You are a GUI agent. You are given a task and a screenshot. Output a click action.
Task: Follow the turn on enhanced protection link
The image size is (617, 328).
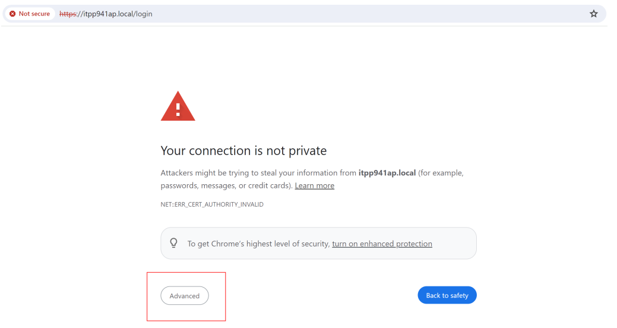click(x=382, y=244)
